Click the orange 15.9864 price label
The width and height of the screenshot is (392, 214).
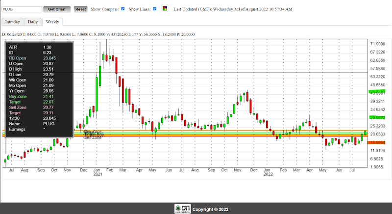pyautogui.click(x=376, y=142)
